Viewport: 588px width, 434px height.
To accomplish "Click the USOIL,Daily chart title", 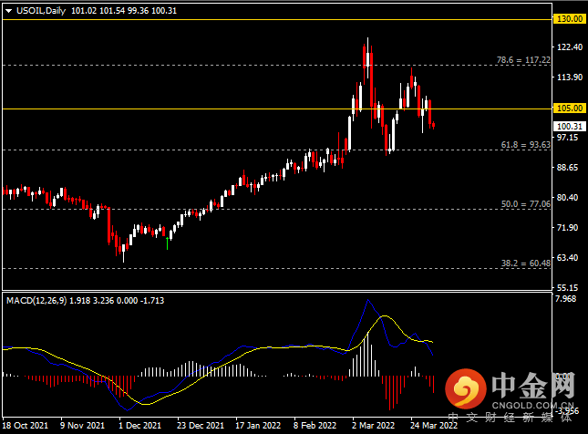I will (41, 11).
